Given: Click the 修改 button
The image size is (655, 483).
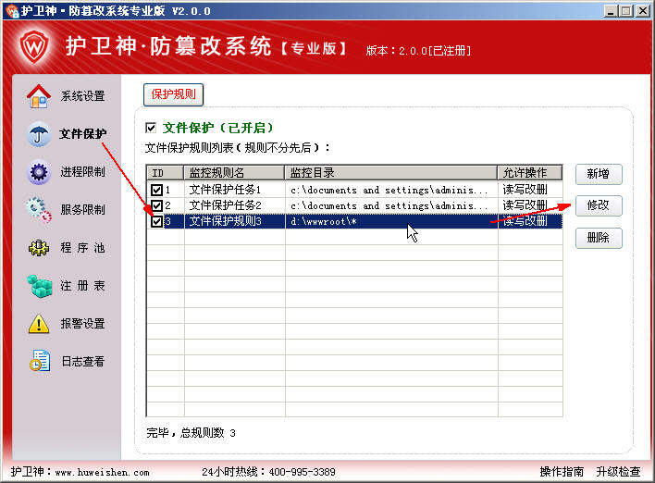Looking at the screenshot, I should 599,205.
